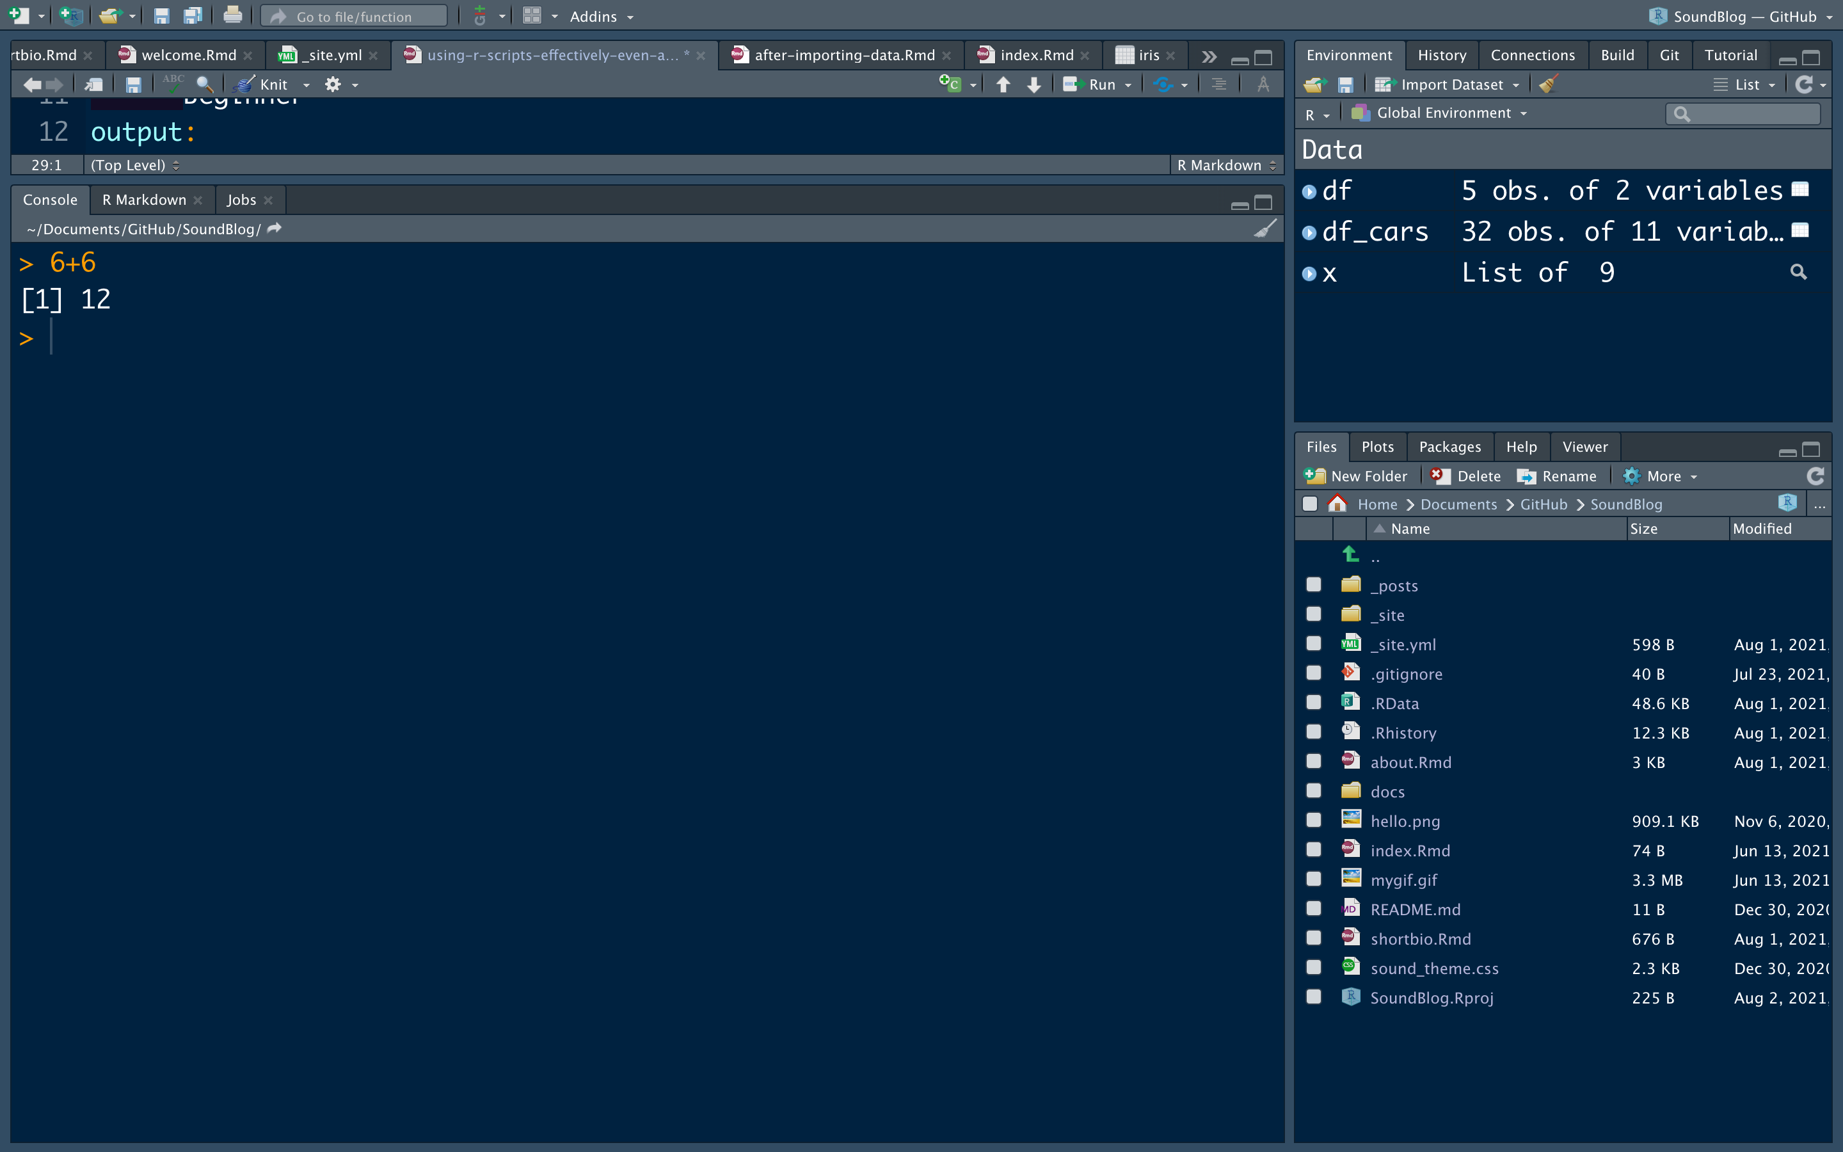View the df_cars table icon
Viewport: 1843px width, 1152px height.
(1799, 230)
